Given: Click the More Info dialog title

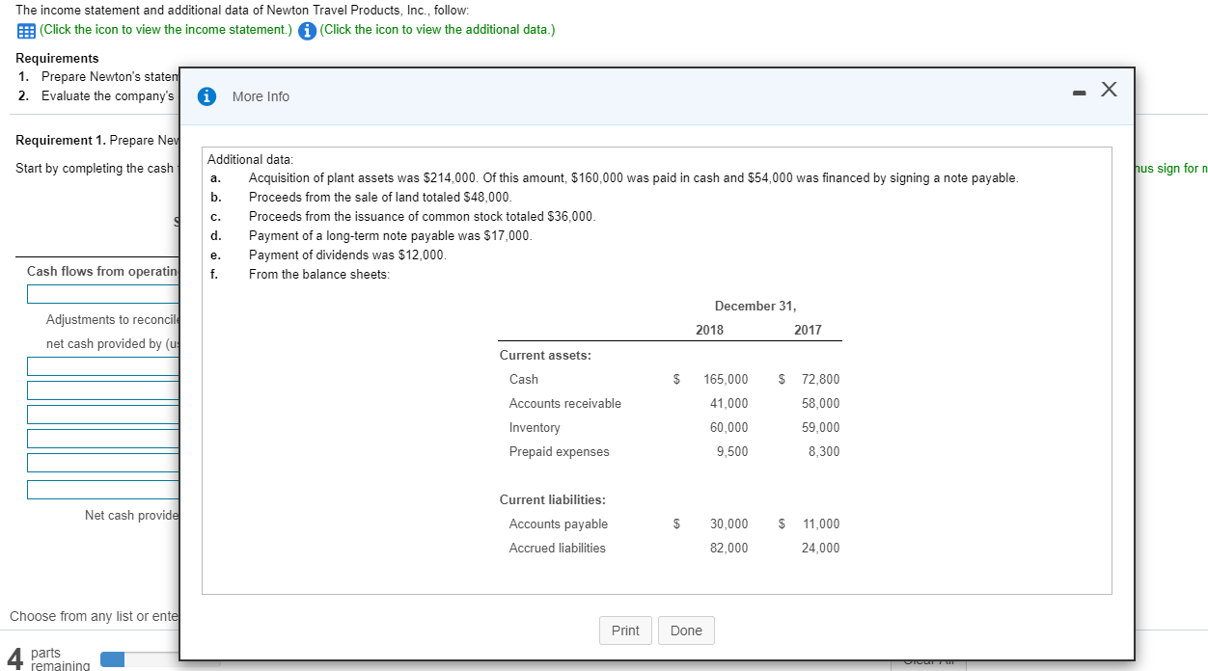Looking at the screenshot, I should [261, 96].
